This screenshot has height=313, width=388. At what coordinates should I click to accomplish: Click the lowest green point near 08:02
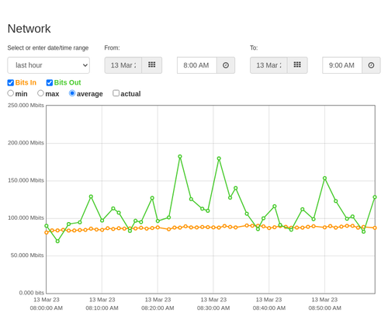click(57, 242)
